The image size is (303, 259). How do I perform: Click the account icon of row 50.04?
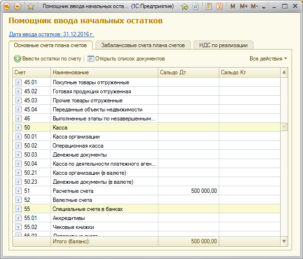pyautogui.click(x=19, y=164)
